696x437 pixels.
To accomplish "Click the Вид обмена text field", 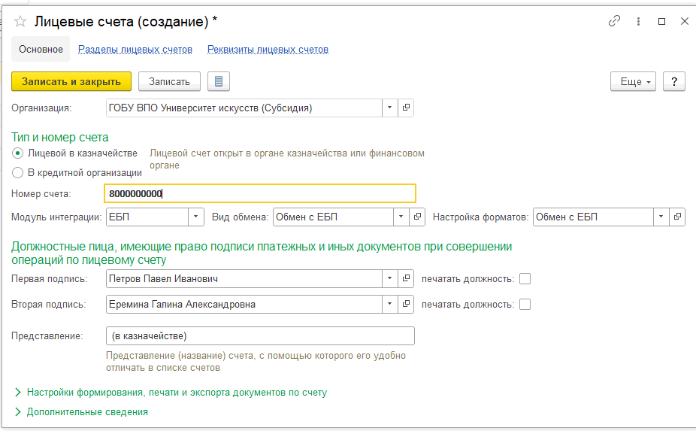I will (x=334, y=217).
